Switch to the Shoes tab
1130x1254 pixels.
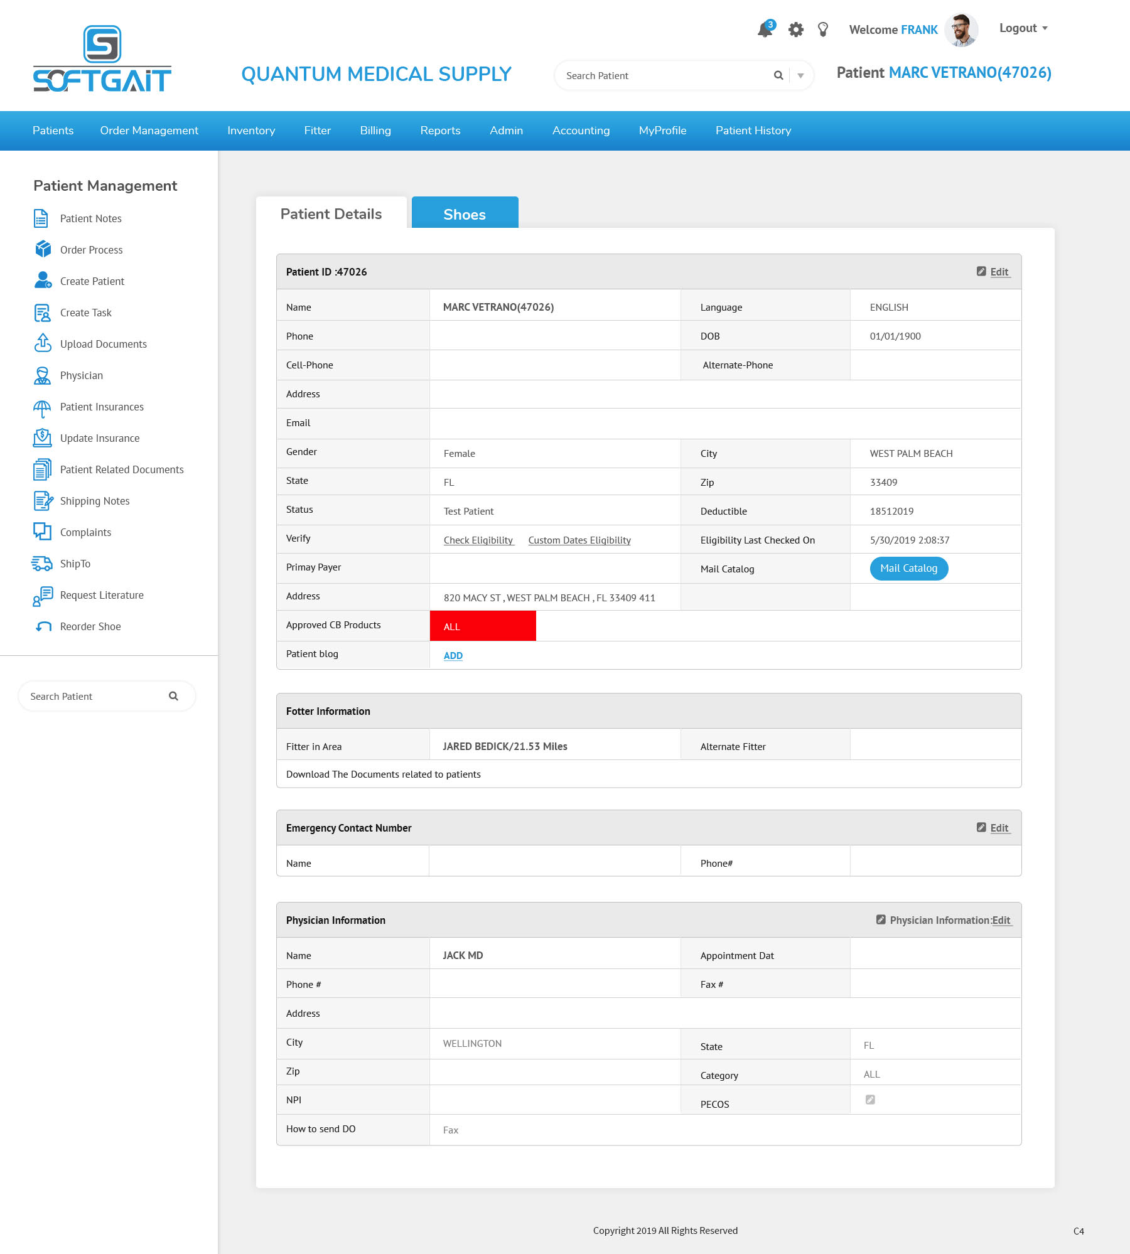465,213
